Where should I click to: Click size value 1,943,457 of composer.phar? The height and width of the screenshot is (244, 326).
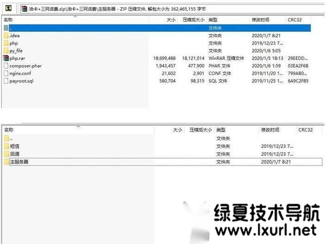tap(166, 66)
